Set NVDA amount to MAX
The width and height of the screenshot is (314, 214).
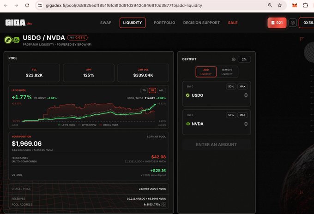[x=242, y=115]
